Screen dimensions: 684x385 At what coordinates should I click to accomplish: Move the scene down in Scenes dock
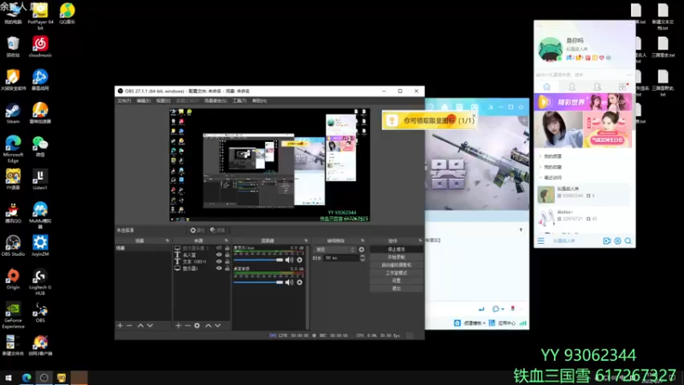click(150, 326)
